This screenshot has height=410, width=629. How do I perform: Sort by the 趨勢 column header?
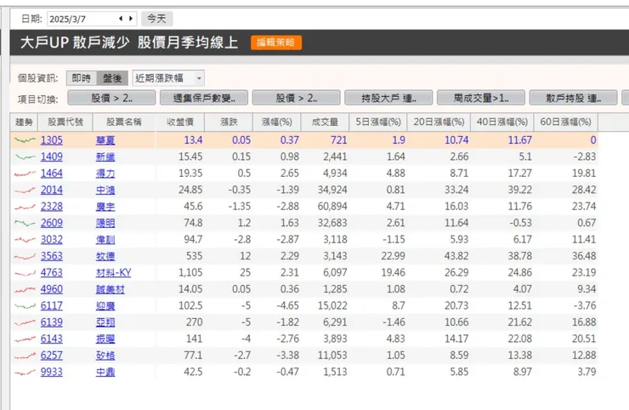pos(24,122)
